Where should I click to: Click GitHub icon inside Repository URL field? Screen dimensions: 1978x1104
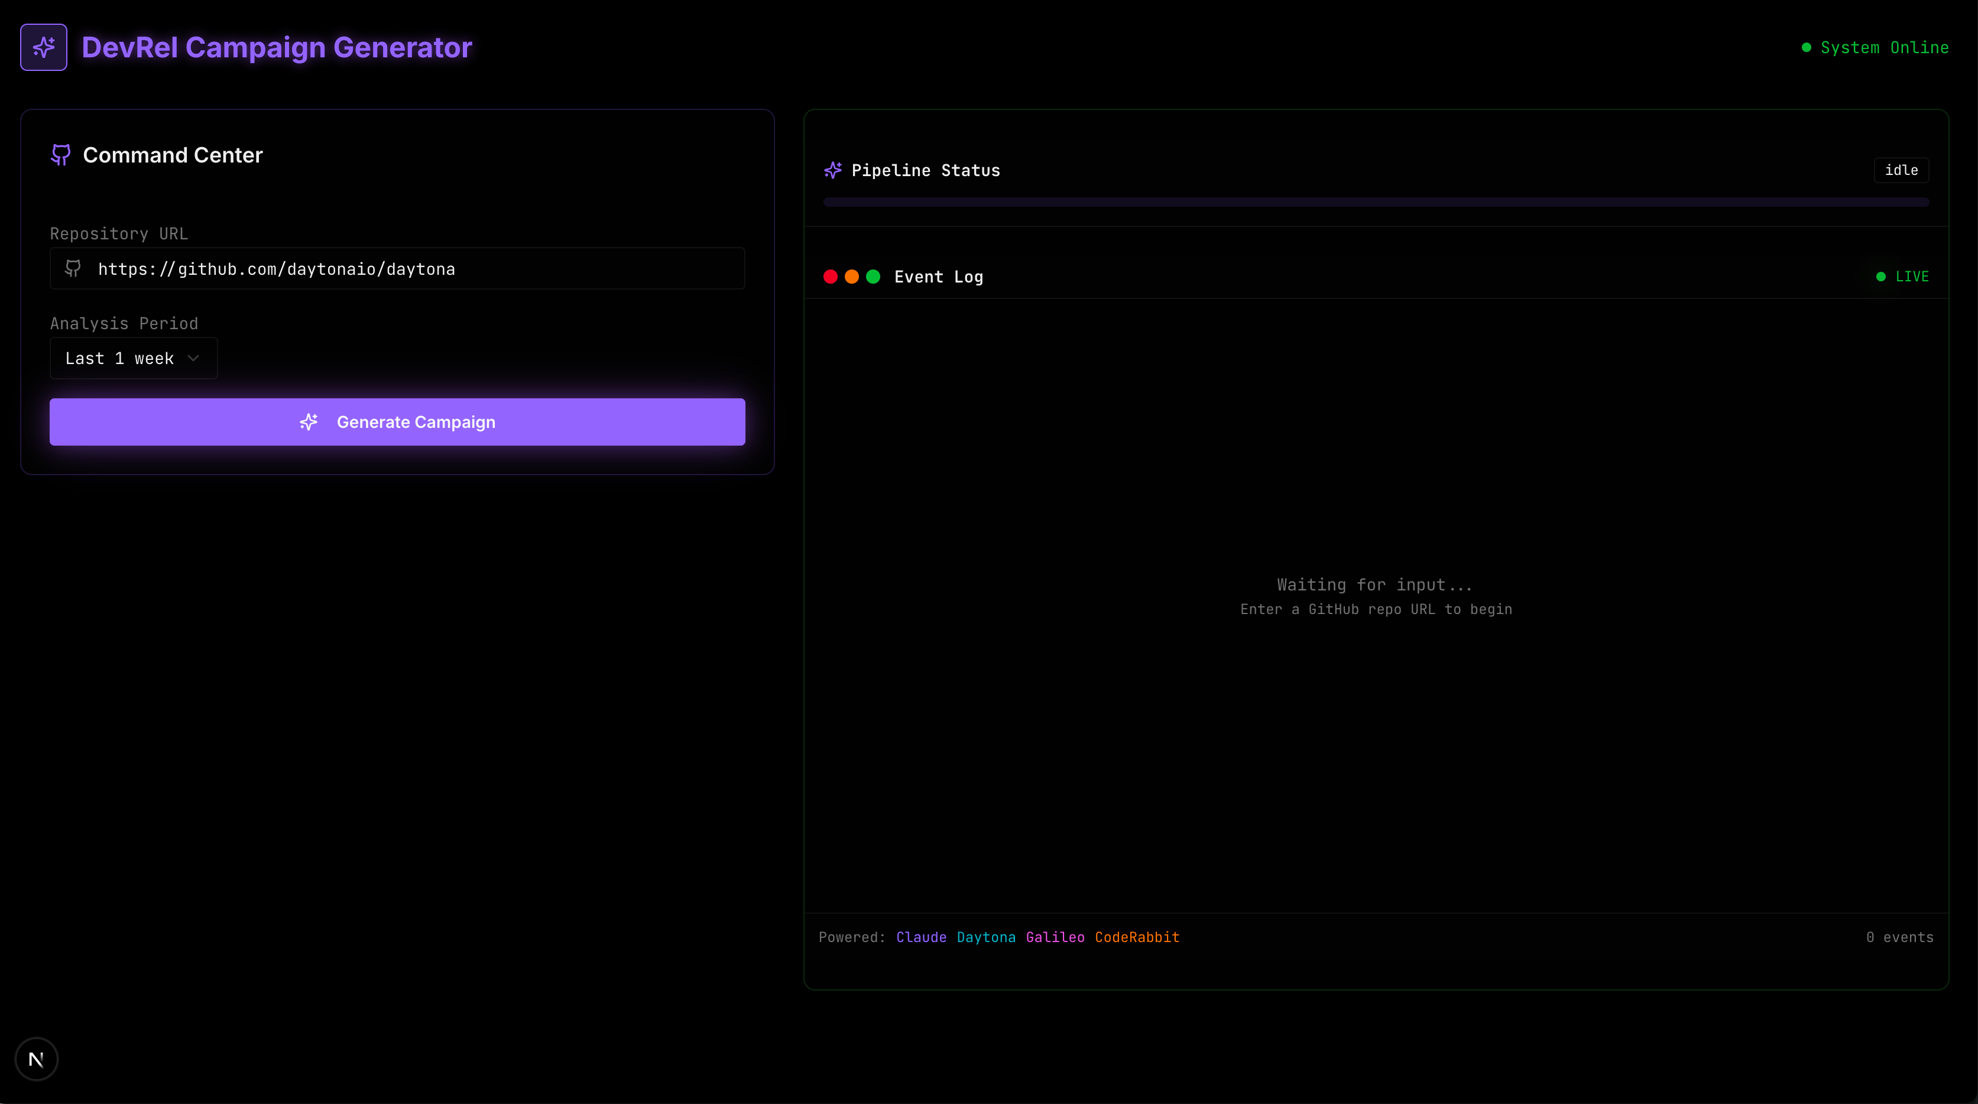click(73, 269)
